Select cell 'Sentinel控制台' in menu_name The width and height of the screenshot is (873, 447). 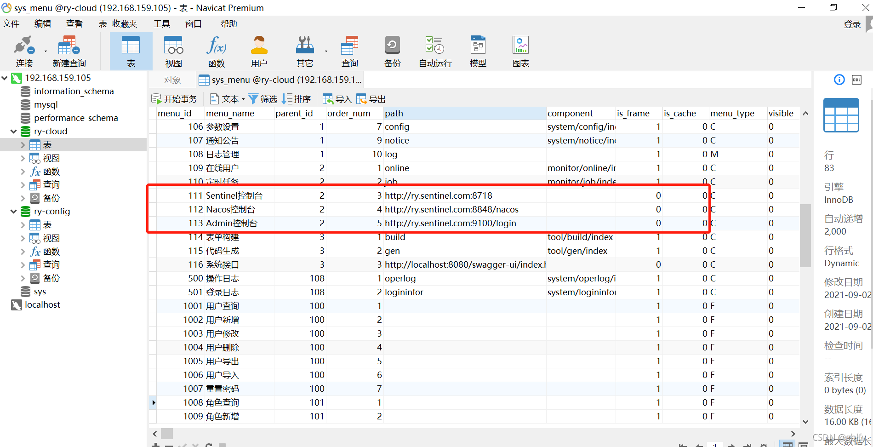pyautogui.click(x=239, y=195)
